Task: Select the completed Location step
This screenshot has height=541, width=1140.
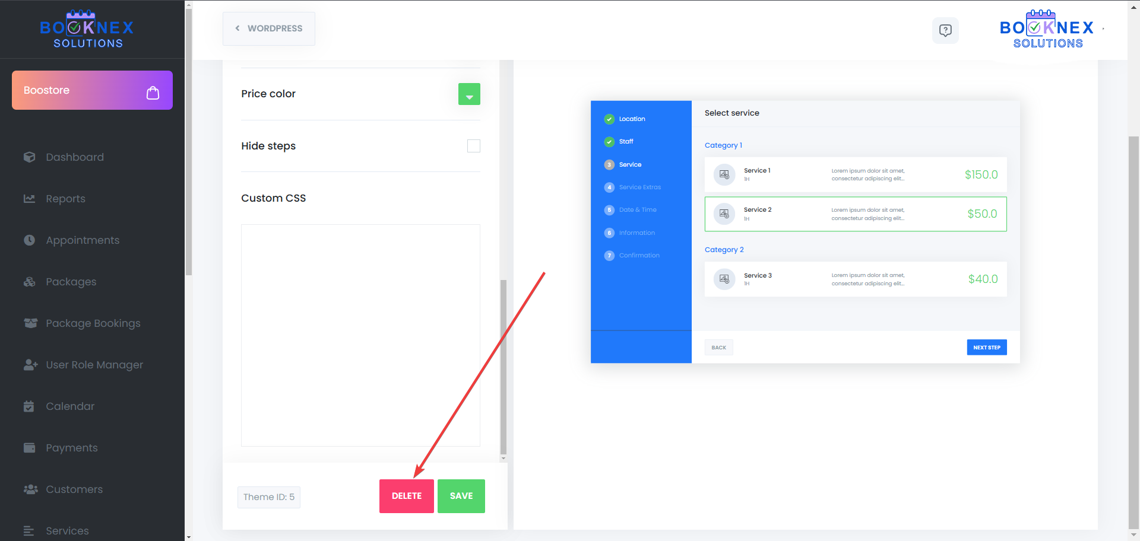Action: (x=631, y=119)
